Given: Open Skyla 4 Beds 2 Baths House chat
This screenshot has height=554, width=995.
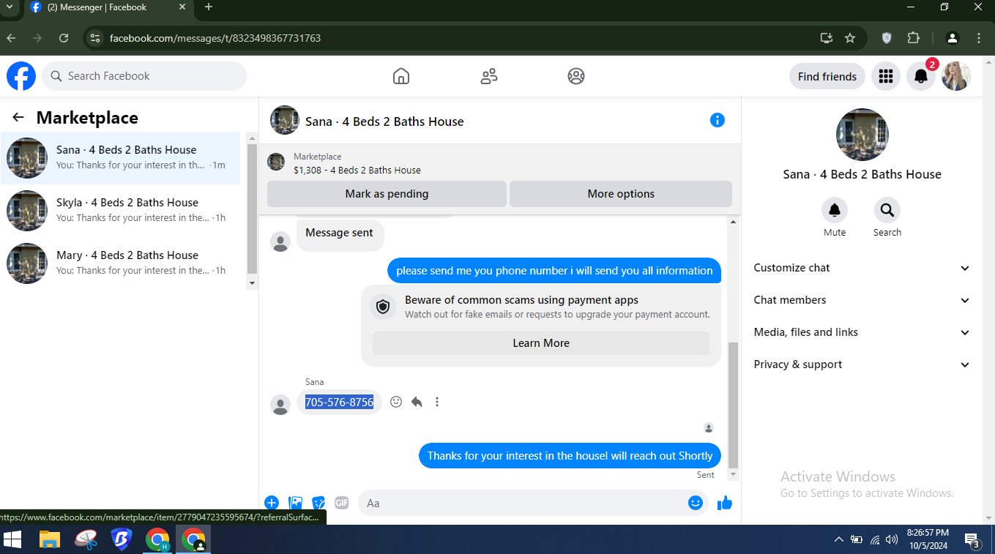Looking at the screenshot, I should click(x=121, y=211).
